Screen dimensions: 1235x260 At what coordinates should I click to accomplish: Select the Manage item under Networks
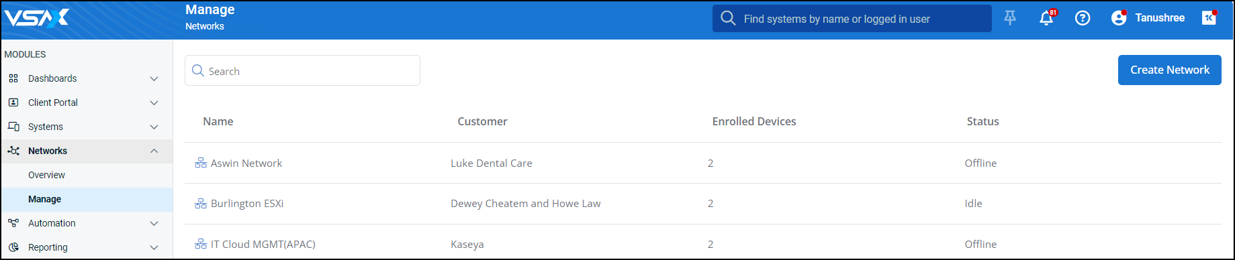(87, 199)
